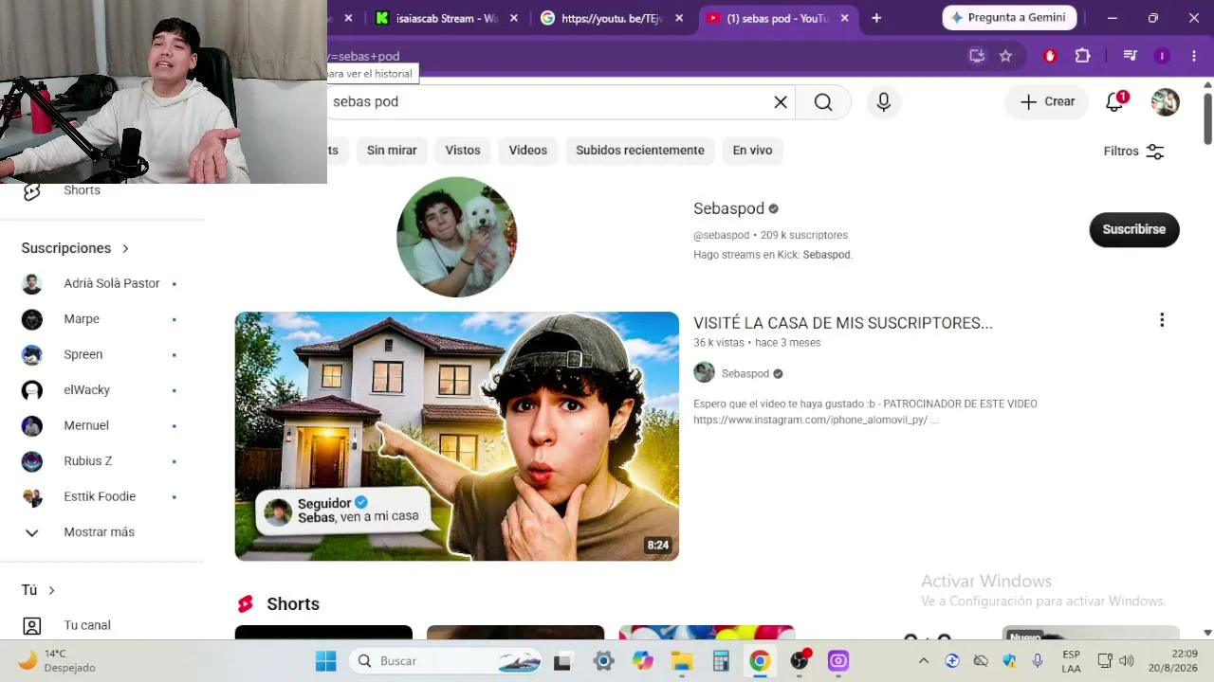Subscribe to Sebaspod with Suscribirse
The height and width of the screenshot is (682, 1214).
1134,229
